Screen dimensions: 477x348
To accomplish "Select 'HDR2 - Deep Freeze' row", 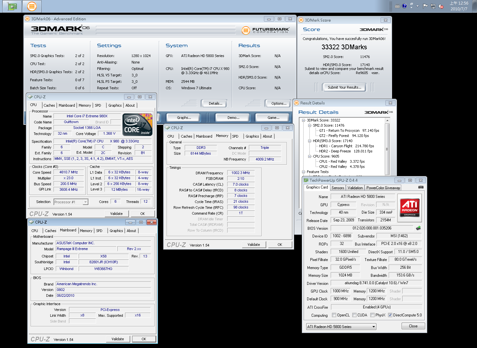I will click(346, 151).
